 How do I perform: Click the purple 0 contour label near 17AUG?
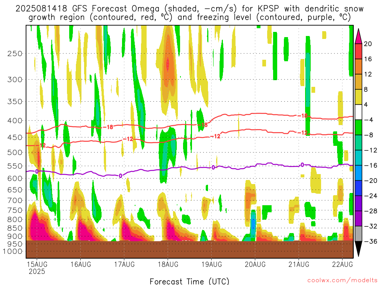121,176
